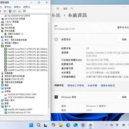Click the 系統裝置 folder icon
Viewport: 129px width, 129px height.
(2, 37)
